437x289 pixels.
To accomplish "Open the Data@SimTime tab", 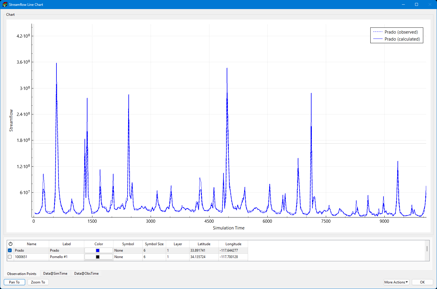I will [55, 274].
